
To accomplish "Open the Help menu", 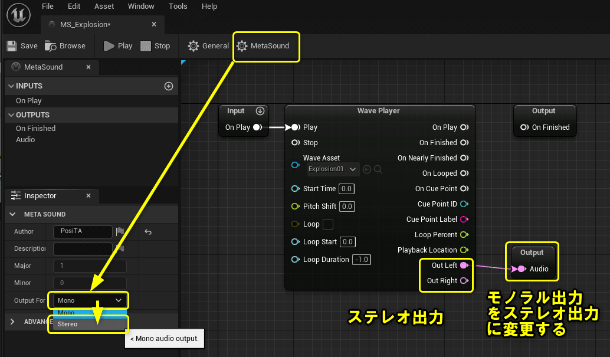I will click(x=209, y=6).
